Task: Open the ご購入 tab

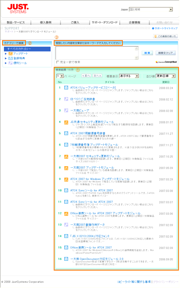Action: tap(75, 22)
